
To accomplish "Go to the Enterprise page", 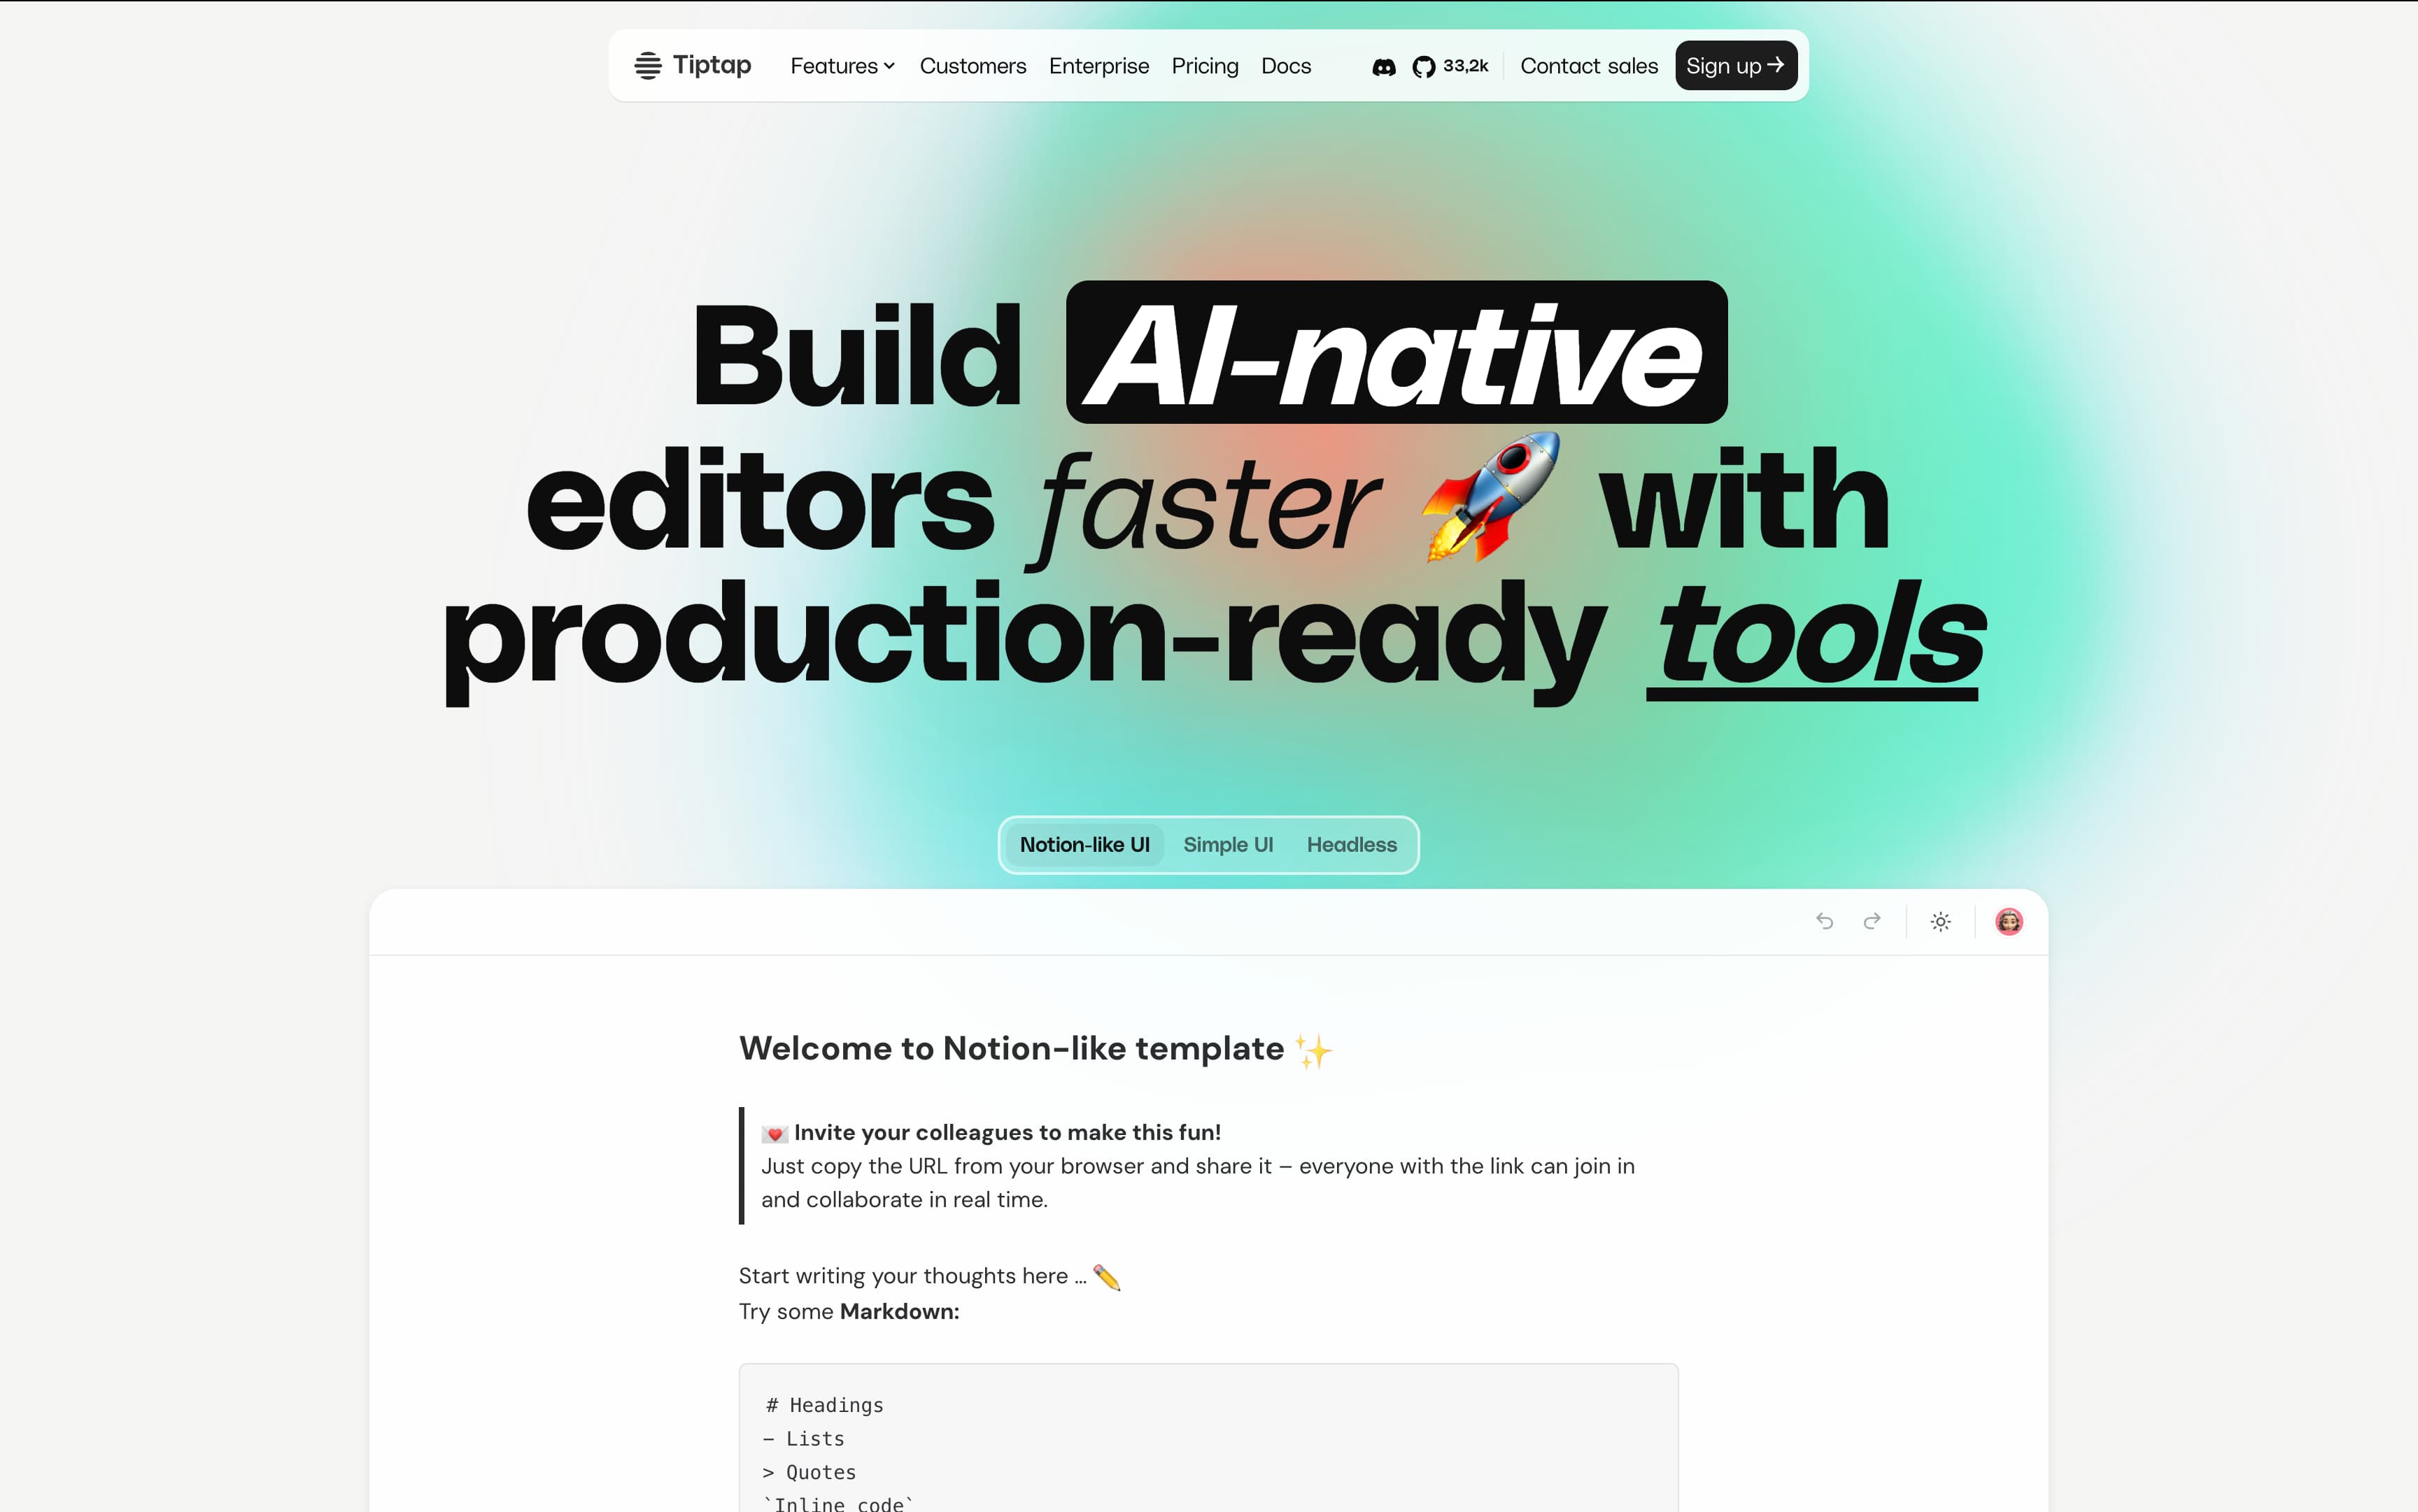I will coord(1098,66).
